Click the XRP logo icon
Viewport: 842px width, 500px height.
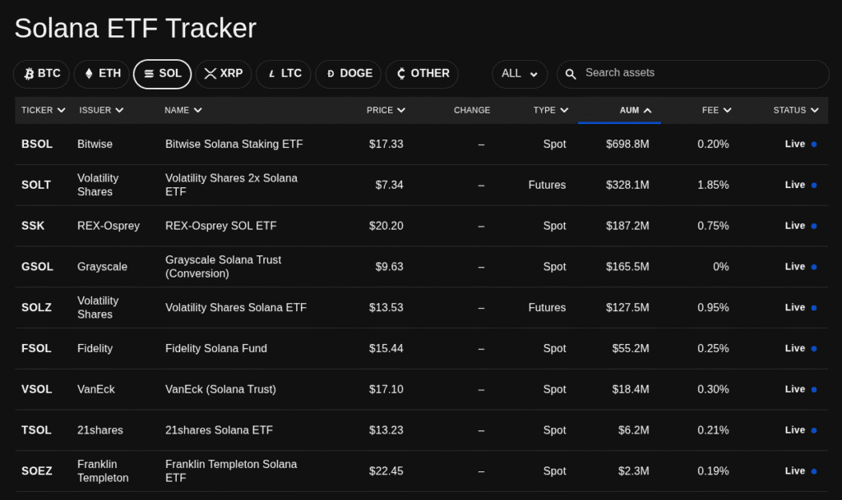pos(210,74)
